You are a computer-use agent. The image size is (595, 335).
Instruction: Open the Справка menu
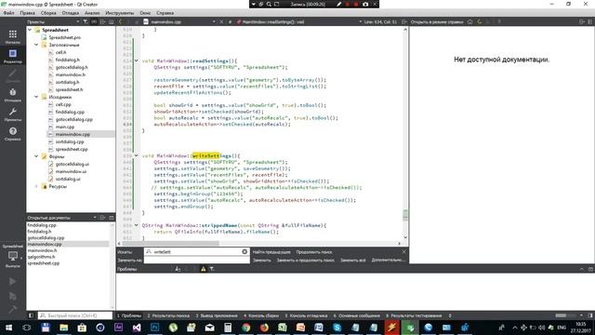pyautogui.click(x=165, y=13)
